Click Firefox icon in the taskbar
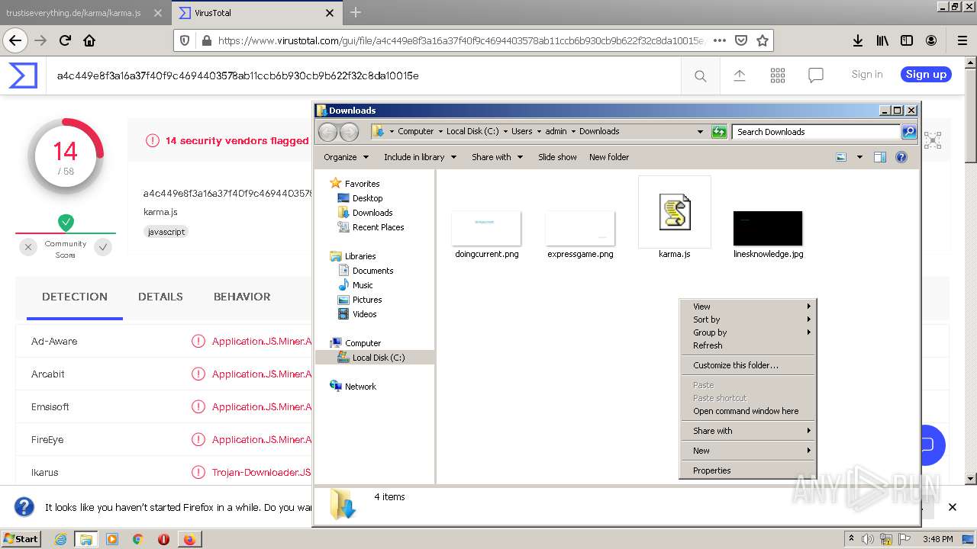 [189, 539]
